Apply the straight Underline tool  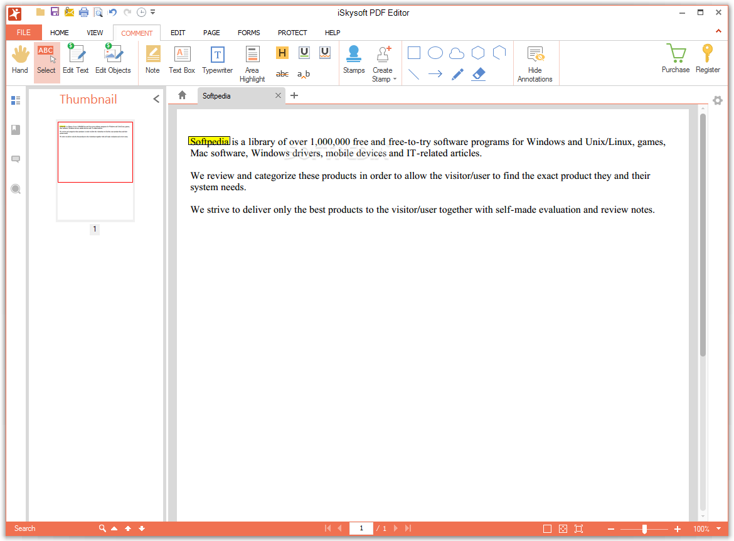click(304, 53)
